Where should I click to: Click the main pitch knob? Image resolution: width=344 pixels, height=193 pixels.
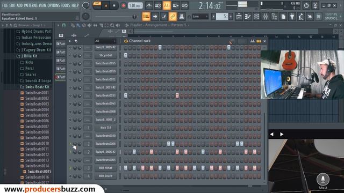pos(85,16)
